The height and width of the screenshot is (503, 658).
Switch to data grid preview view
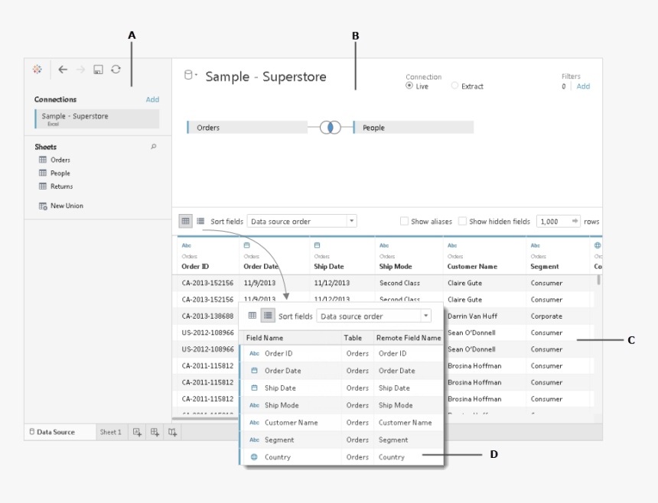pos(185,221)
